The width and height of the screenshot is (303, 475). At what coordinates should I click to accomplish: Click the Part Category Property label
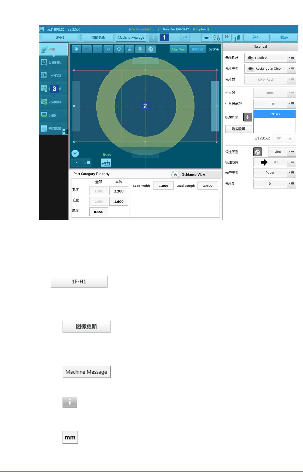click(x=91, y=174)
